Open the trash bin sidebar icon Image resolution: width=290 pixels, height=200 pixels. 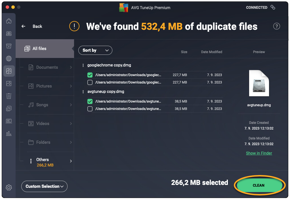[9, 96]
